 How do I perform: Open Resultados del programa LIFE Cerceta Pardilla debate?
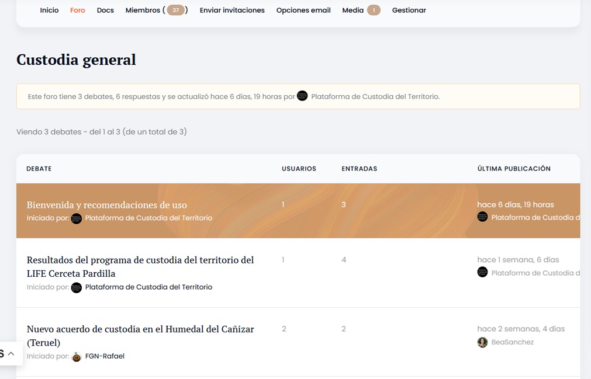click(x=140, y=266)
